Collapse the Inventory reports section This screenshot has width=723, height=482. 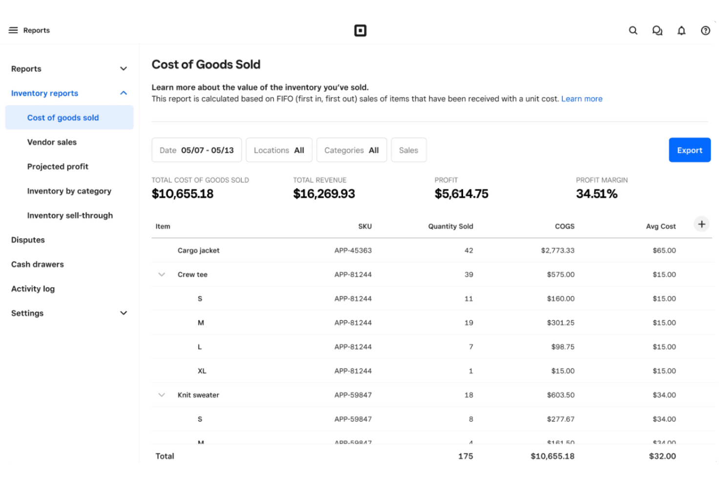point(123,93)
